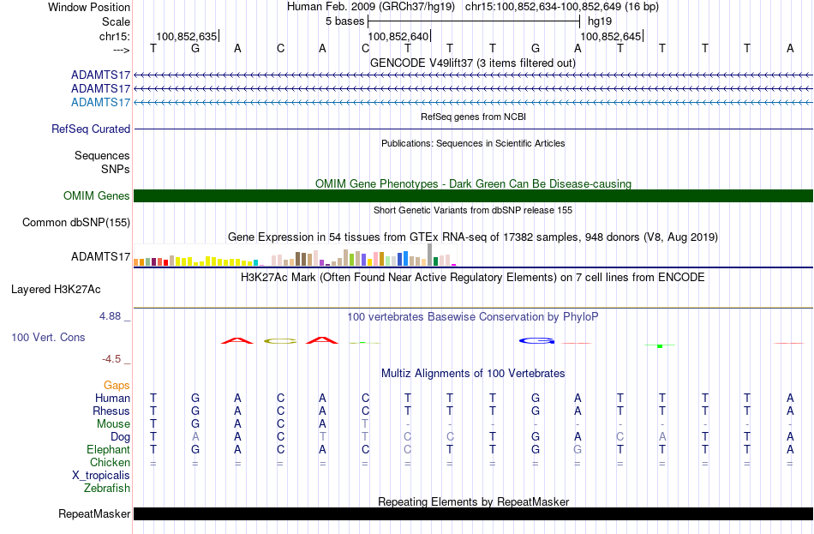
Task: Select the Zebrafish species row label
Action: coord(107,488)
